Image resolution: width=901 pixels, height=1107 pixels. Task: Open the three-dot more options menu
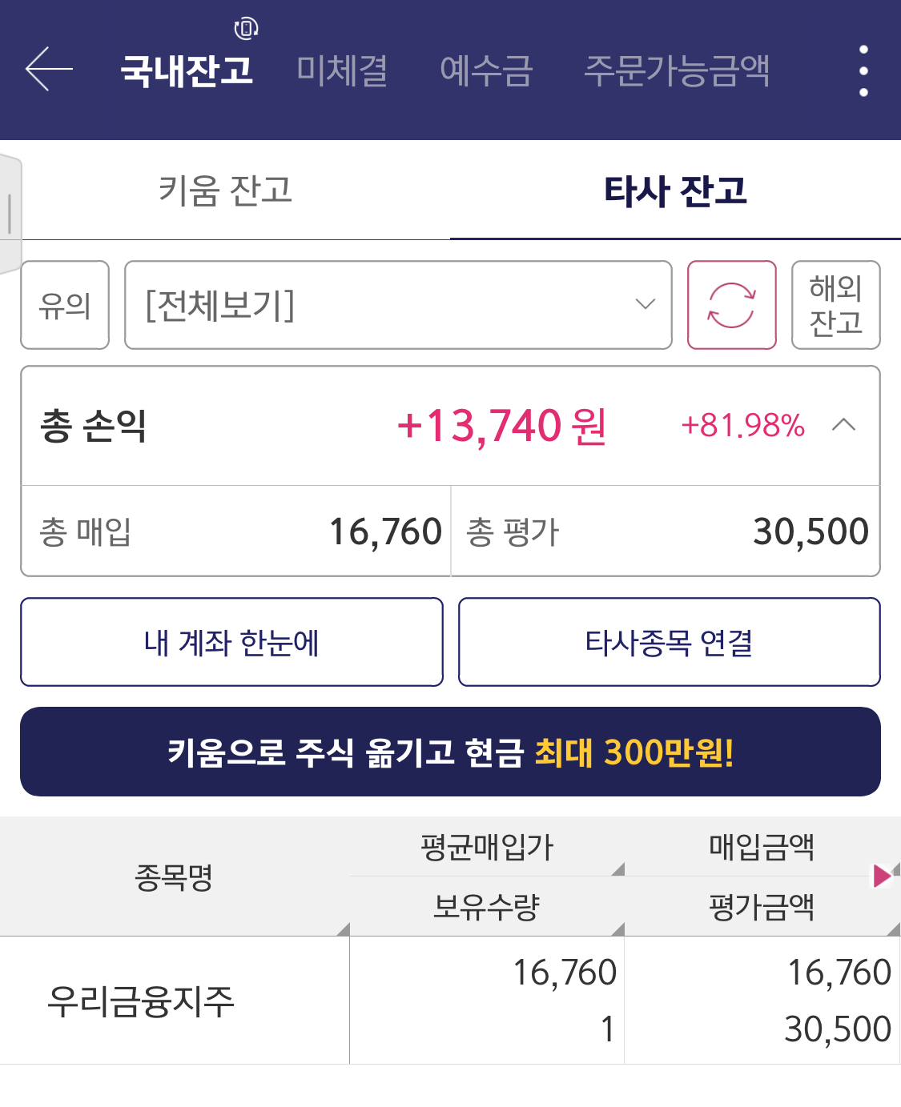[863, 70]
